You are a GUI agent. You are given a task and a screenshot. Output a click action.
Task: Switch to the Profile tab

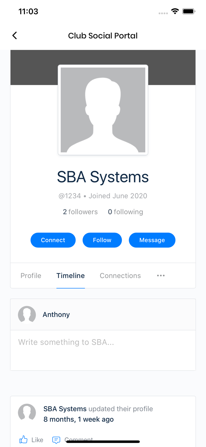pyautogui.click(x=31, y=276)
